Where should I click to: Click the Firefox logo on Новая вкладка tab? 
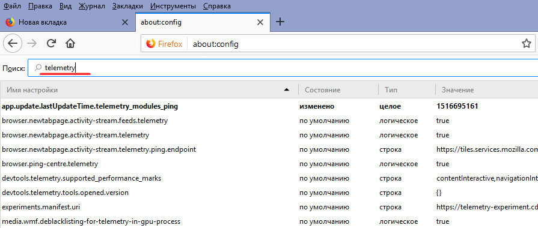coord(10,22)
